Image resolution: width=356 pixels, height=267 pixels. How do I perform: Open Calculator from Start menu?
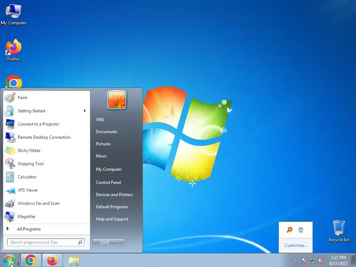click(47, 177)
